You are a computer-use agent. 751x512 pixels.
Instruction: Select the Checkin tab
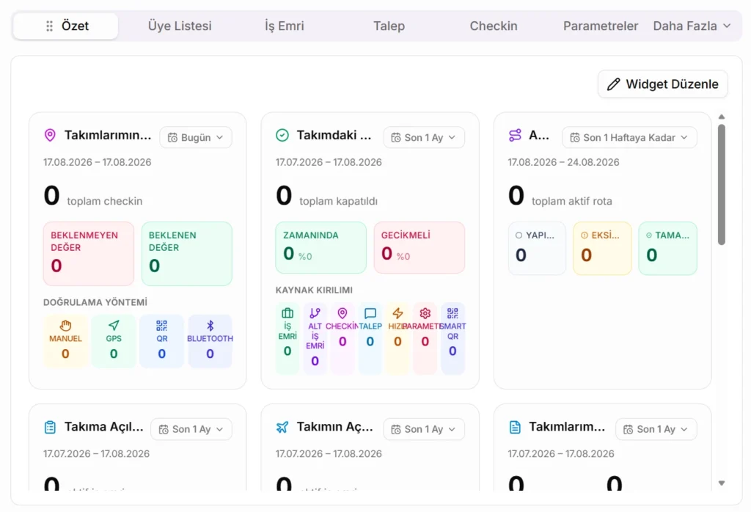494,26
